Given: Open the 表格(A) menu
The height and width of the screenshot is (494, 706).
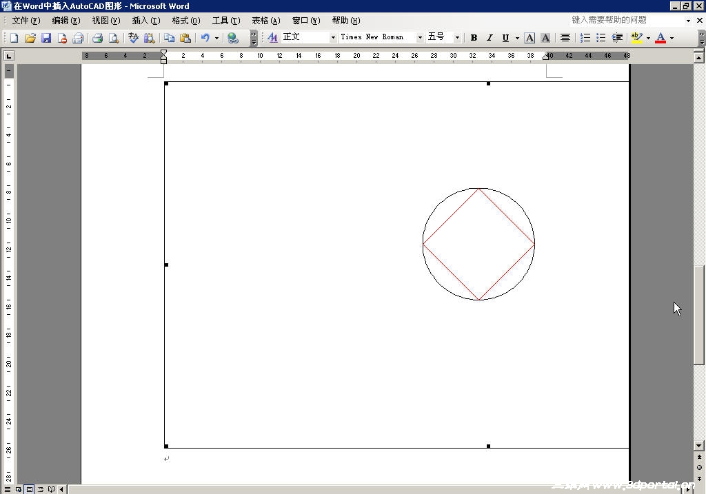Looking at the screenshot, I should tap(265, 20).
